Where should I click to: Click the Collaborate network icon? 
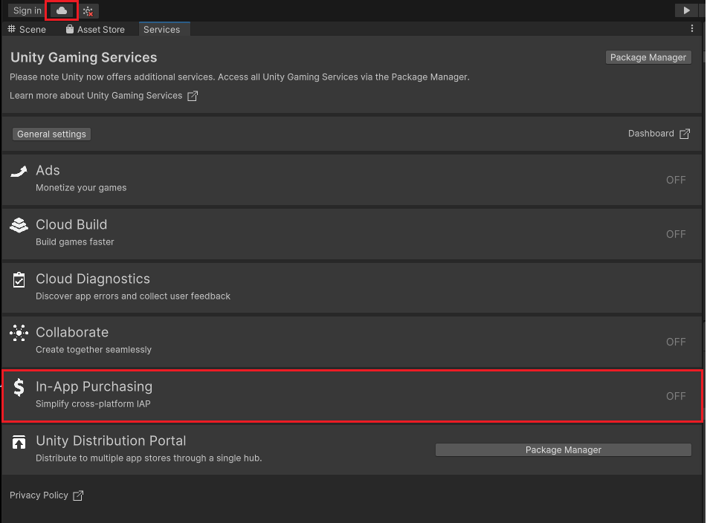pos(19,333)
